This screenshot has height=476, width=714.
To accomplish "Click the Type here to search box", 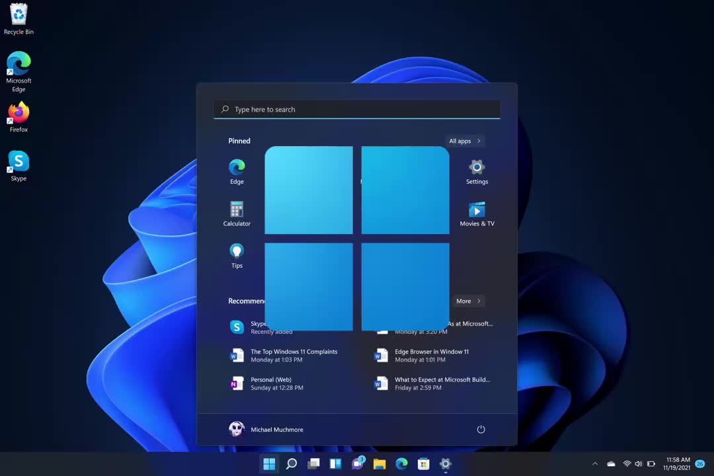I will [x=357, y=109].
